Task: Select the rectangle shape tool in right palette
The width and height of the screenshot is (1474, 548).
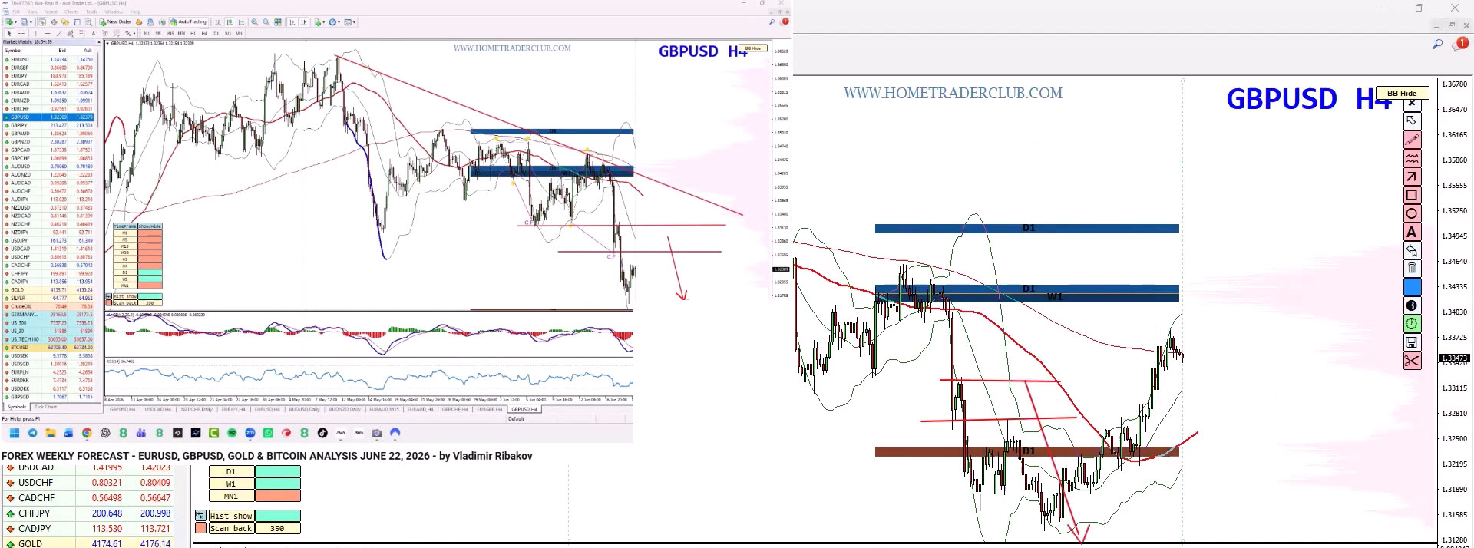Action: coord(1412,195)
